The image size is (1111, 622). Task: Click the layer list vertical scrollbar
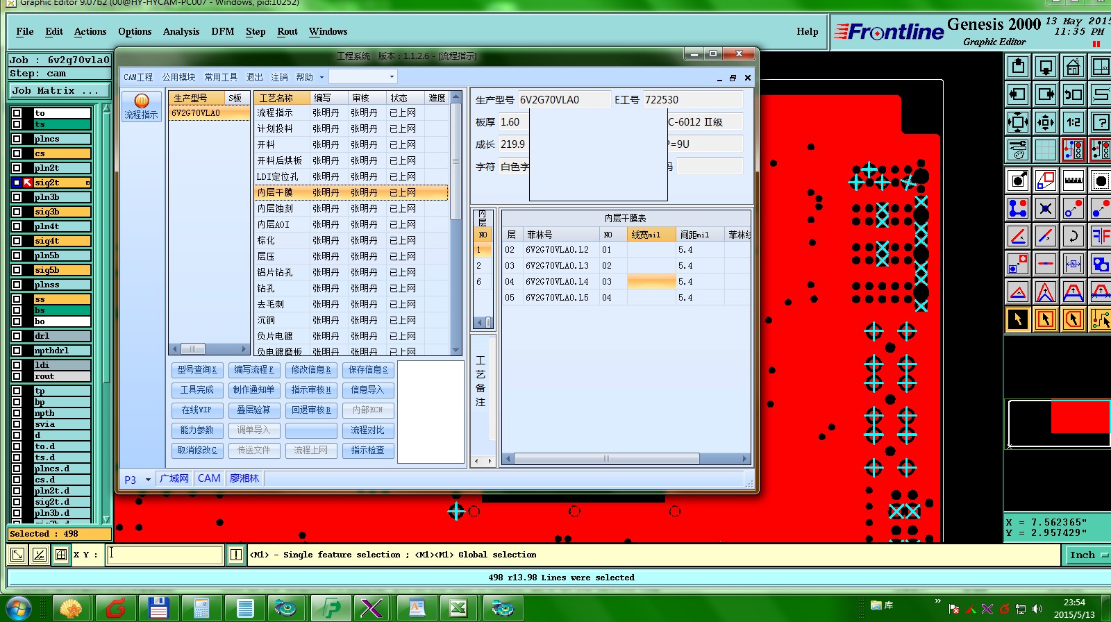tap(106, 312)
